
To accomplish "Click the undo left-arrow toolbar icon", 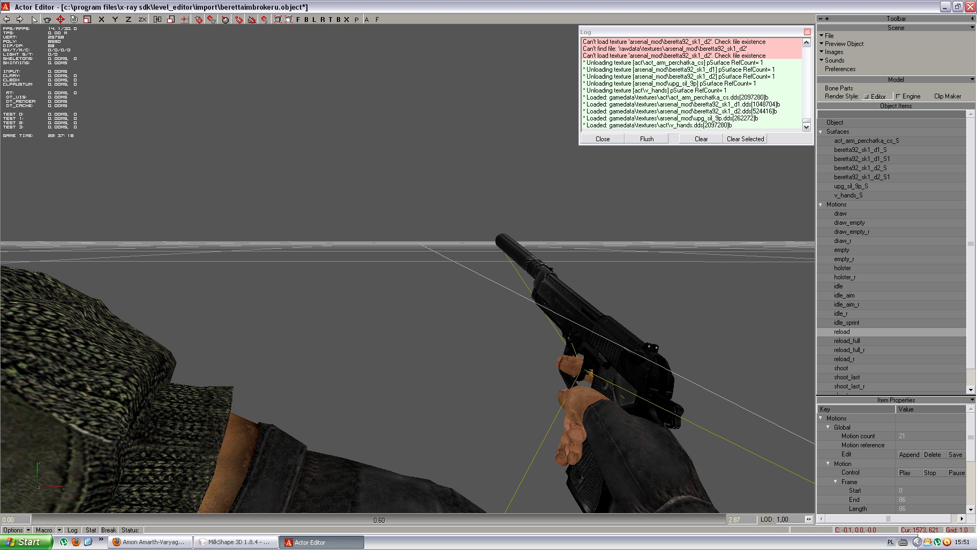I will (x=7, y=19).
